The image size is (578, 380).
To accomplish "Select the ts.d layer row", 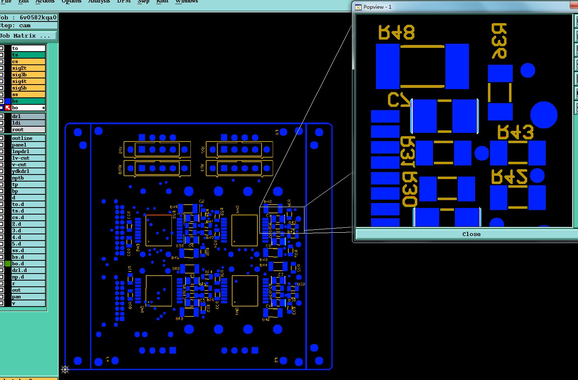I will point(28,211).
